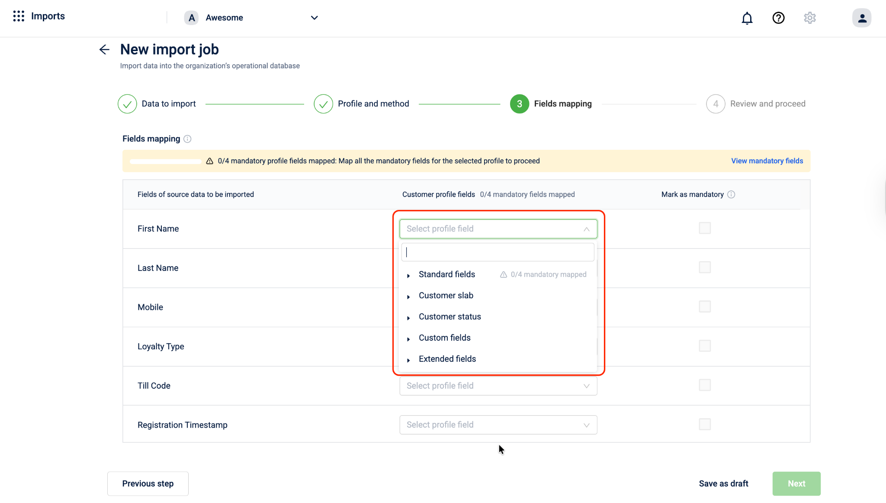Click the profile field search input
The width and height of the screenshot is (886, 503).
click(x=498, y=252)
